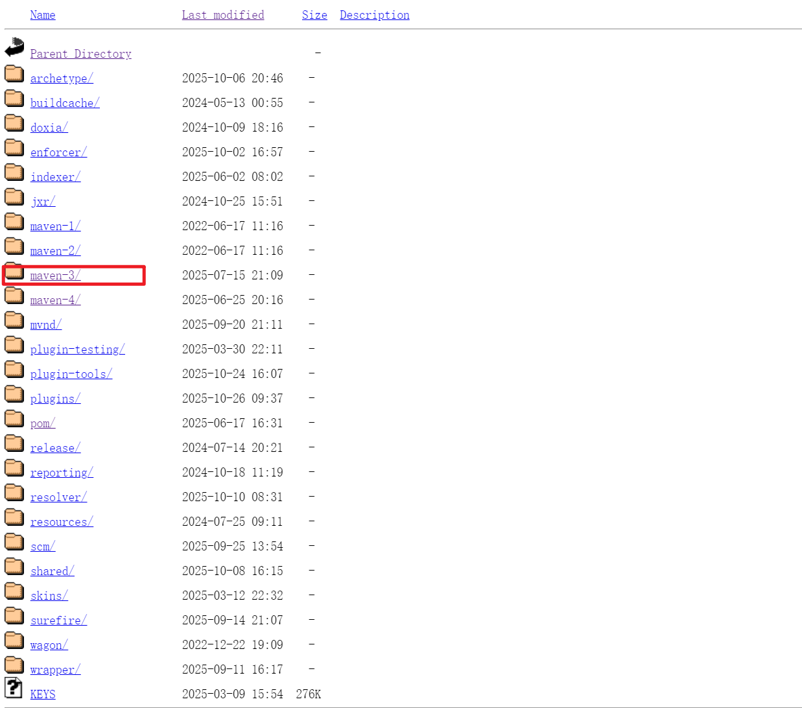Screen dimensions: 802x708
Task: Click the folder icon next to buildcache/
Action: click(14, 98)
